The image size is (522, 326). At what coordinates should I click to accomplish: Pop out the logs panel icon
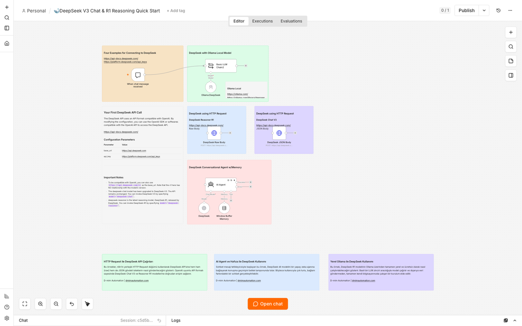[505, 320]
